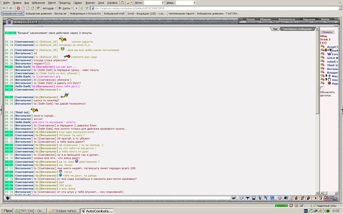Open the Логин combo box

click(x=154, y=3)
